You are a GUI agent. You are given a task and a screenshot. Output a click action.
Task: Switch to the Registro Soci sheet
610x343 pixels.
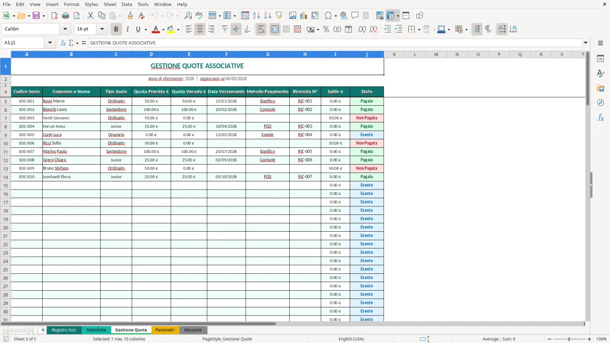64,330
